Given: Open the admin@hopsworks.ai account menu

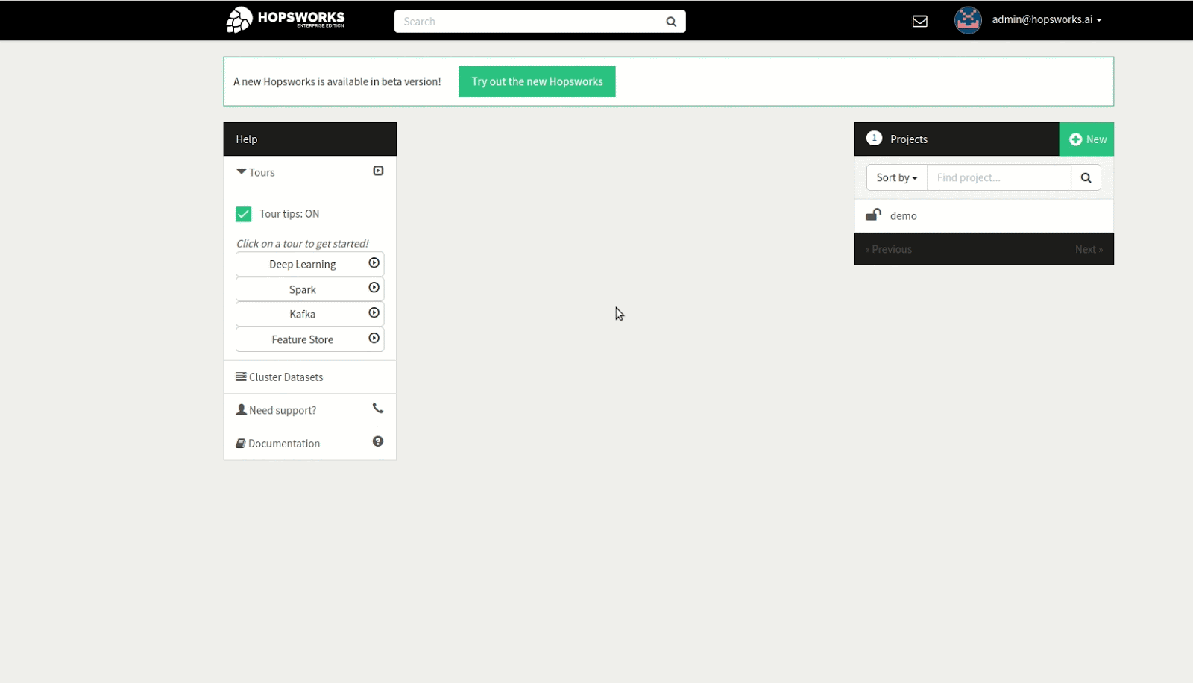Looking at the screenshot, I should 1045,20.
